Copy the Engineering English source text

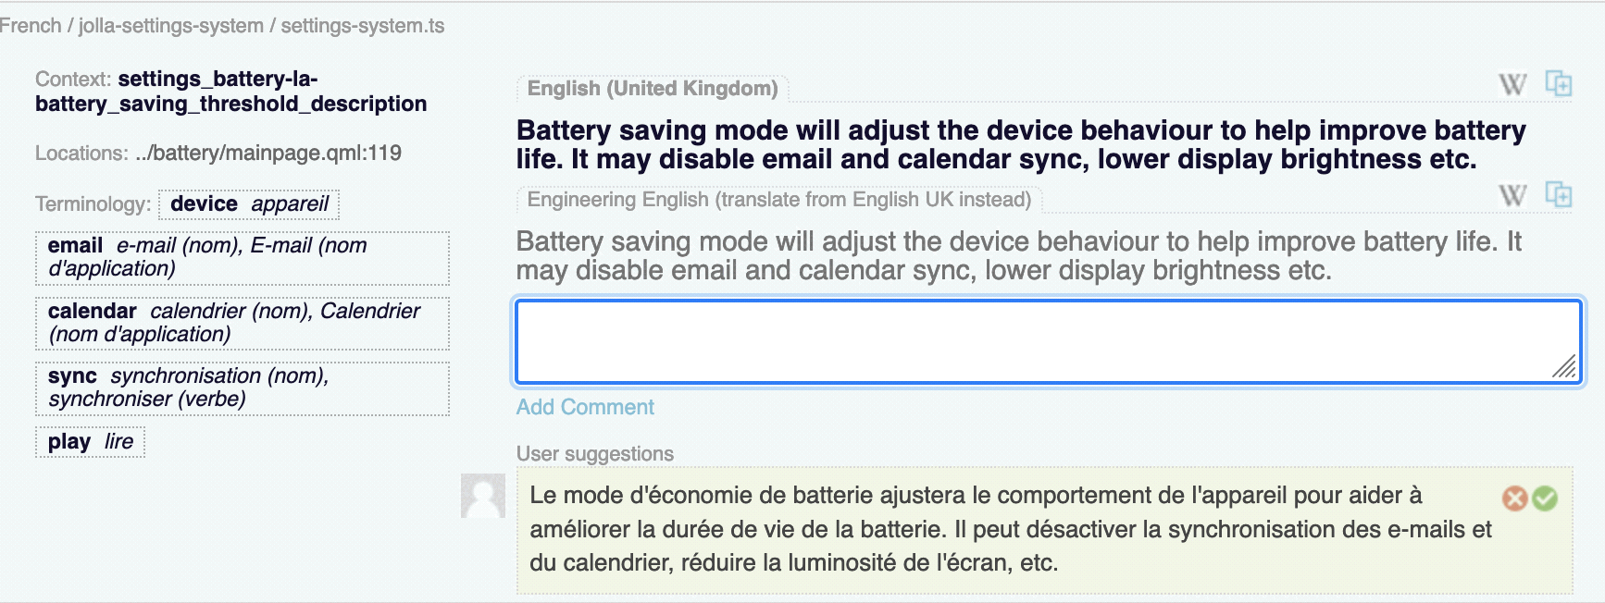tap(1559, 195)
